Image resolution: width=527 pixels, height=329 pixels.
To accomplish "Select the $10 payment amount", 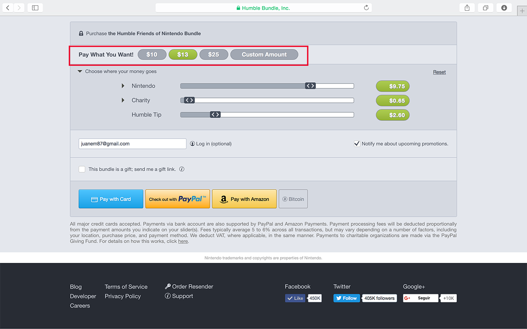I will point(152,54).
